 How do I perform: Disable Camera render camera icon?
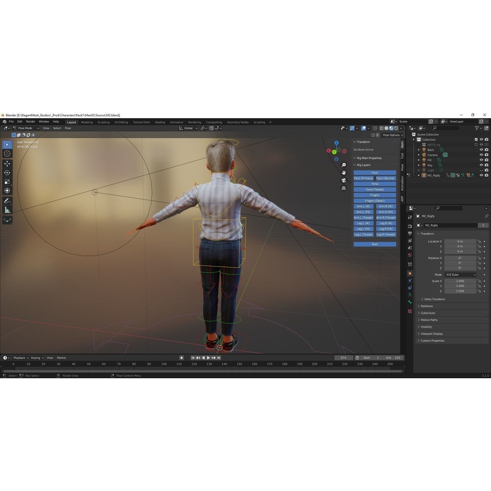(486, 155)
